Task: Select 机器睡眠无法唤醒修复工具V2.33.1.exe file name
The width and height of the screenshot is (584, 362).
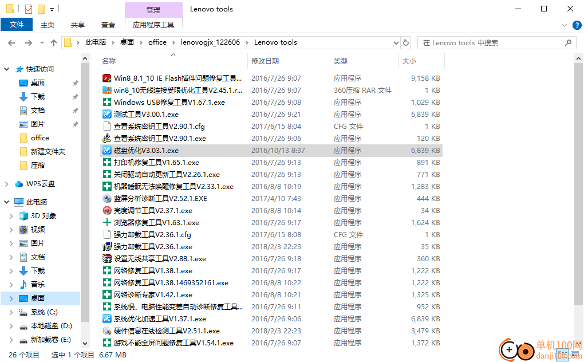Action: 173,187
